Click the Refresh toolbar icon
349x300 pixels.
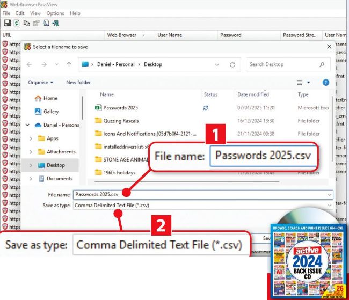(x=17, y=23)
